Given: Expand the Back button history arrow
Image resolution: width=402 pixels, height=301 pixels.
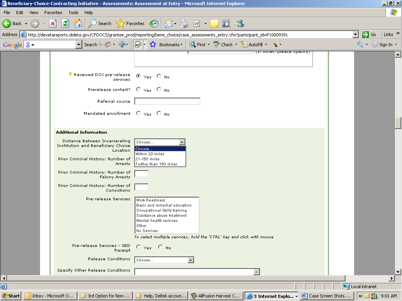Looking at the screenshot, I should 26,24.
